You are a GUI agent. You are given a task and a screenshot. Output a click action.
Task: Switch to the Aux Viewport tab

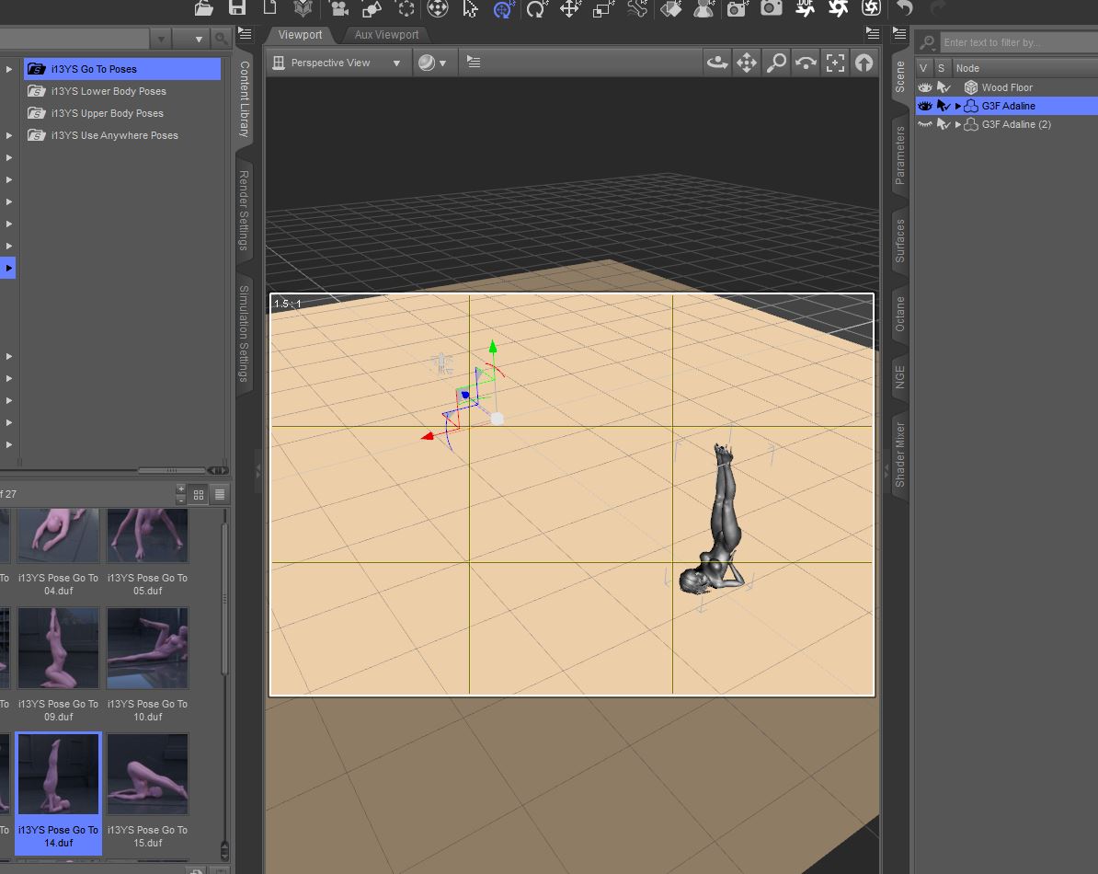click(x=386, y=35)
